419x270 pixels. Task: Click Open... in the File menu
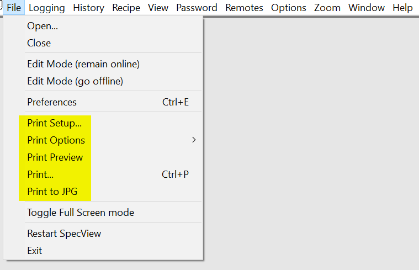coord(43,26)
